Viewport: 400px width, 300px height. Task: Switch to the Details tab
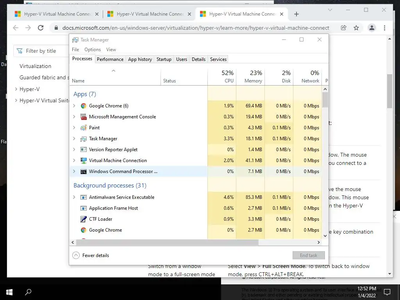(198, 59)
